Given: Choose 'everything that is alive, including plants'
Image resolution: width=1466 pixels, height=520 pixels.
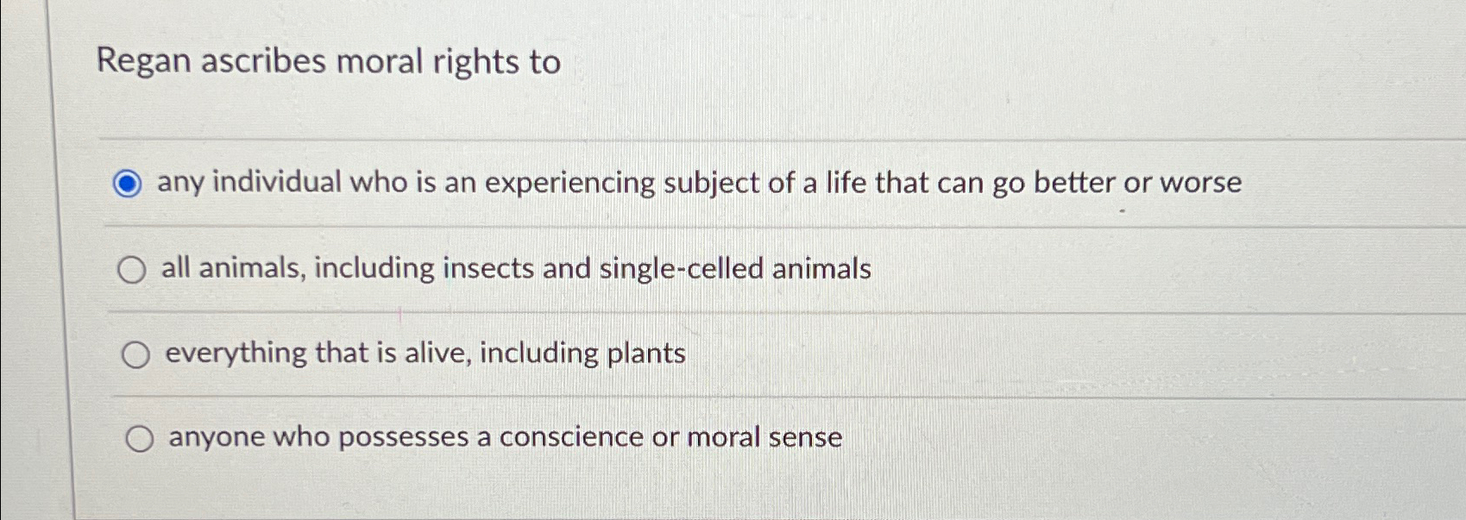Looking at the screenshot, I should 135,353.
